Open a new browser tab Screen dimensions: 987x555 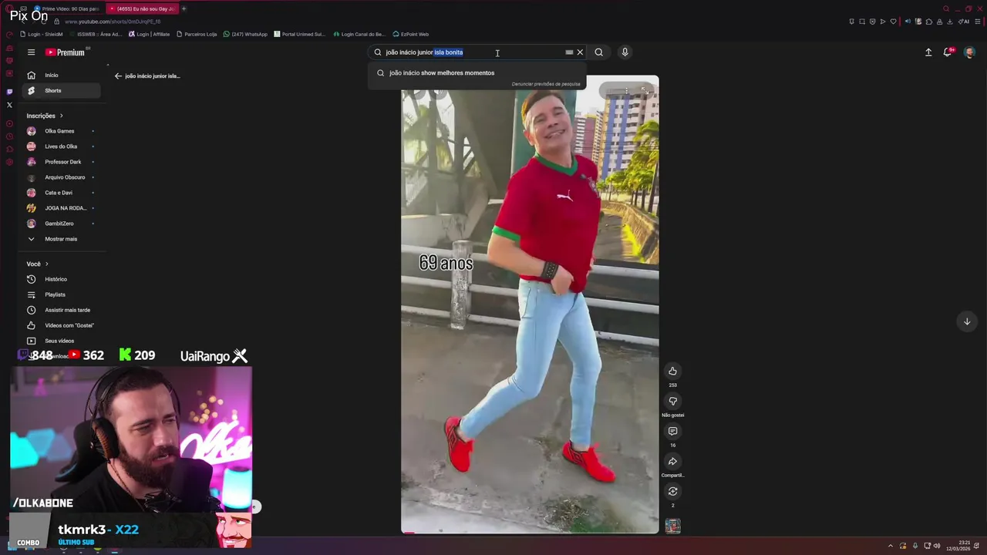tap(184, 8)
